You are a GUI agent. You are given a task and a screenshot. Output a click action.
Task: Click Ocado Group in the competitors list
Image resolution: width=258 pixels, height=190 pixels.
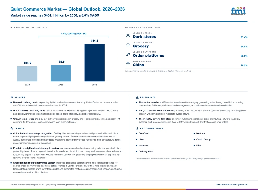pos(203,139)
